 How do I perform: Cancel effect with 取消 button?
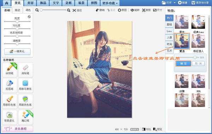[x=198, y=64]
